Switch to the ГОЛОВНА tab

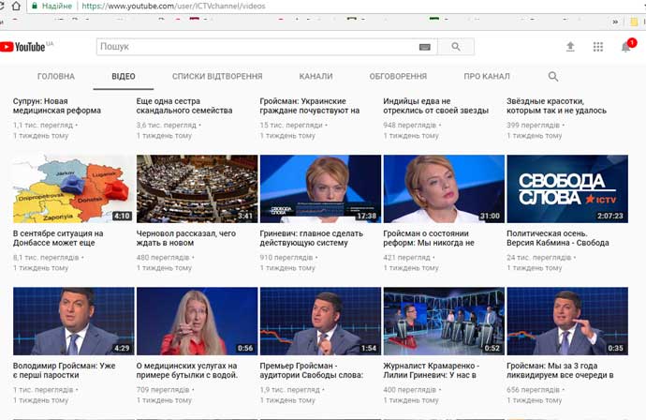(56, 77)
